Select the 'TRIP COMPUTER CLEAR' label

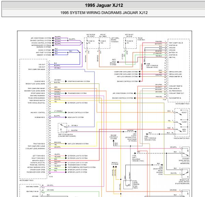36,146
